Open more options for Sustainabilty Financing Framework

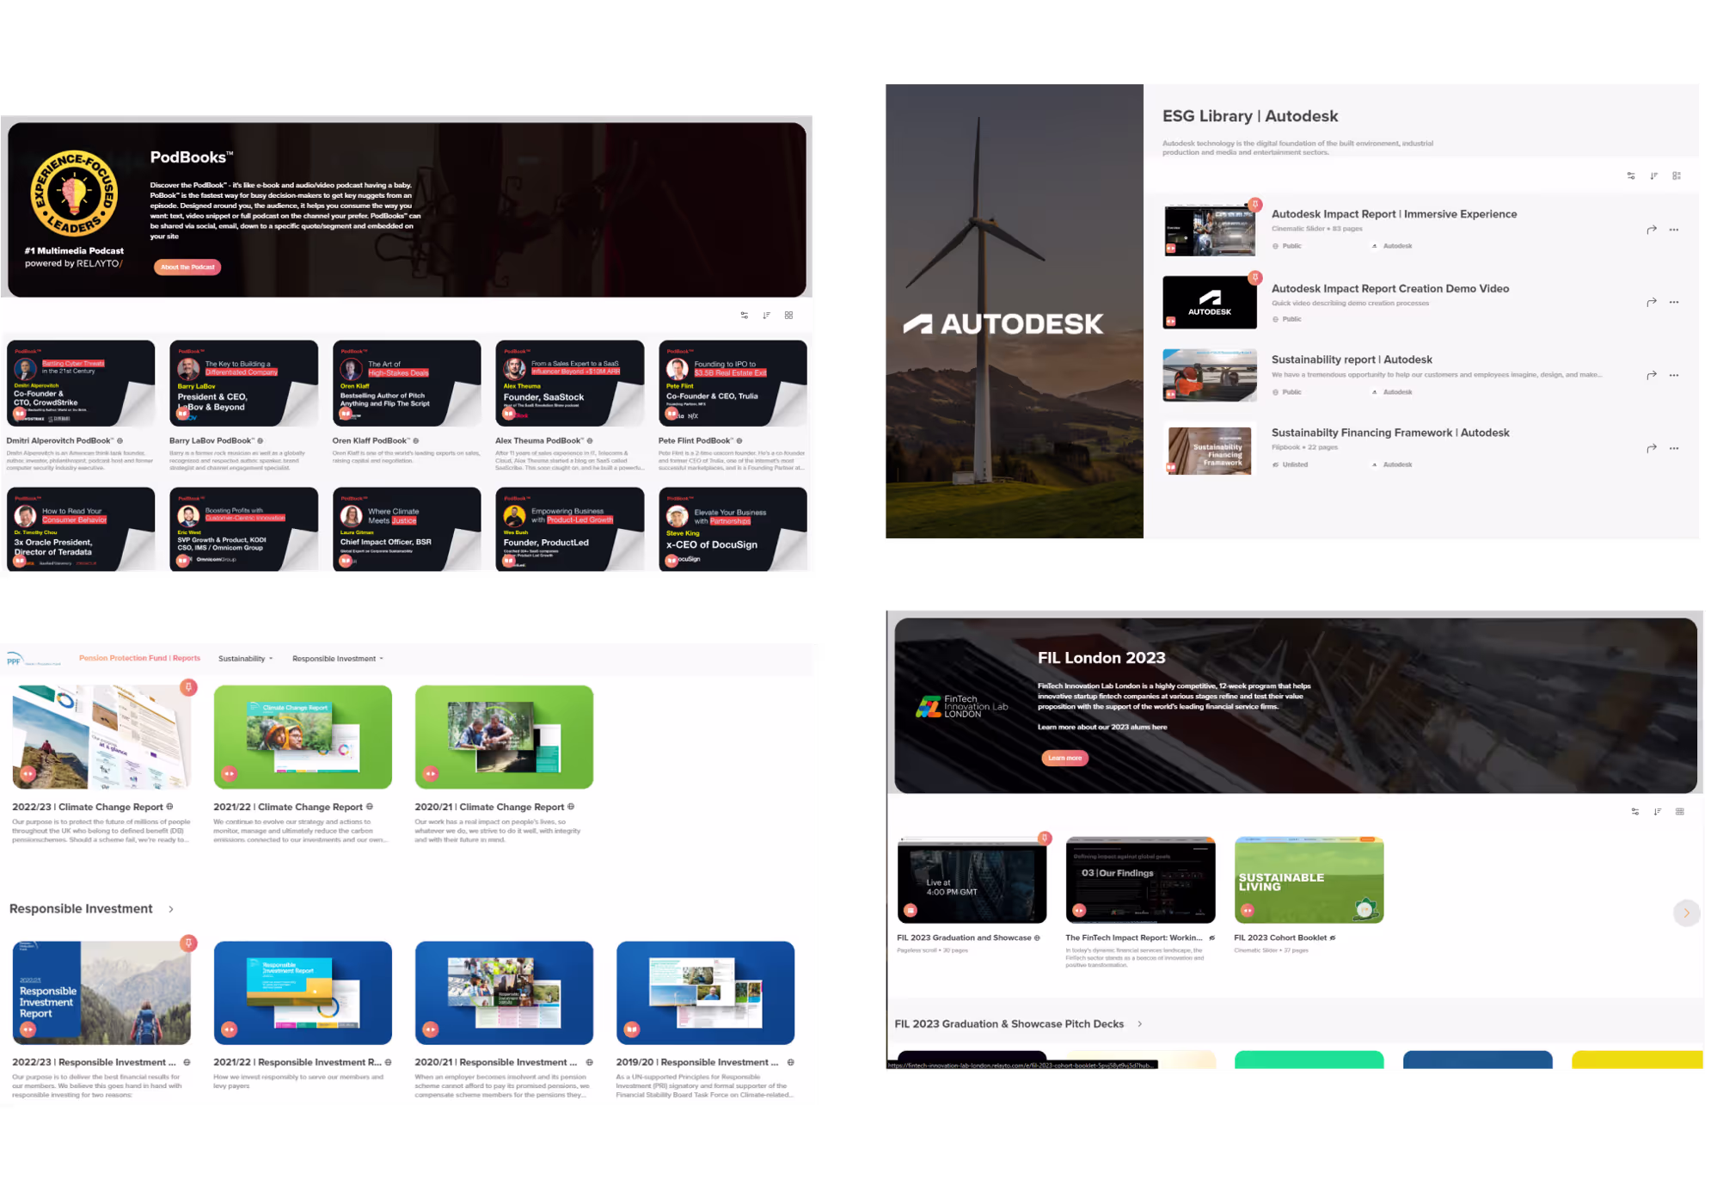tap(1674, 448)
